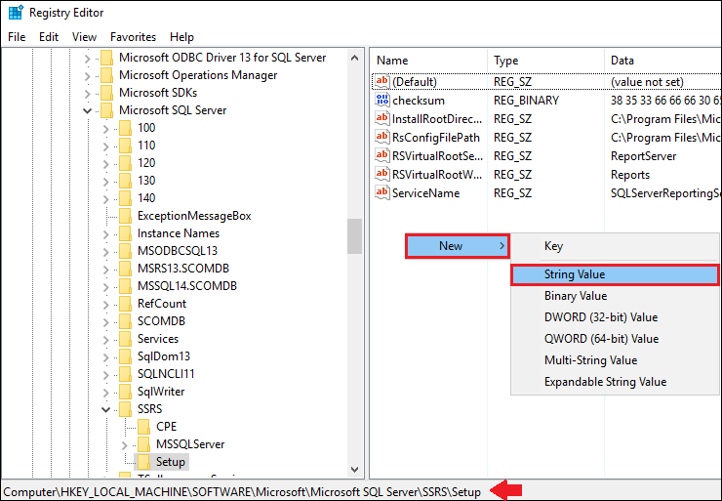Click folder icon of SqlWriter key
Image resolution: width=722 pixels, height=501 pixels.
[x=125, y=392]
